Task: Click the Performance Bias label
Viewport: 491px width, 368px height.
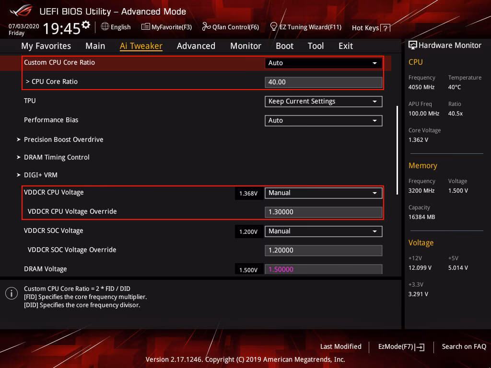Action: click(x=51, y=120)
